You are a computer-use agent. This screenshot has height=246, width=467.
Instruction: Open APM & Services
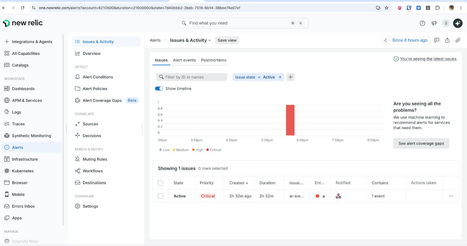[32, 101]
